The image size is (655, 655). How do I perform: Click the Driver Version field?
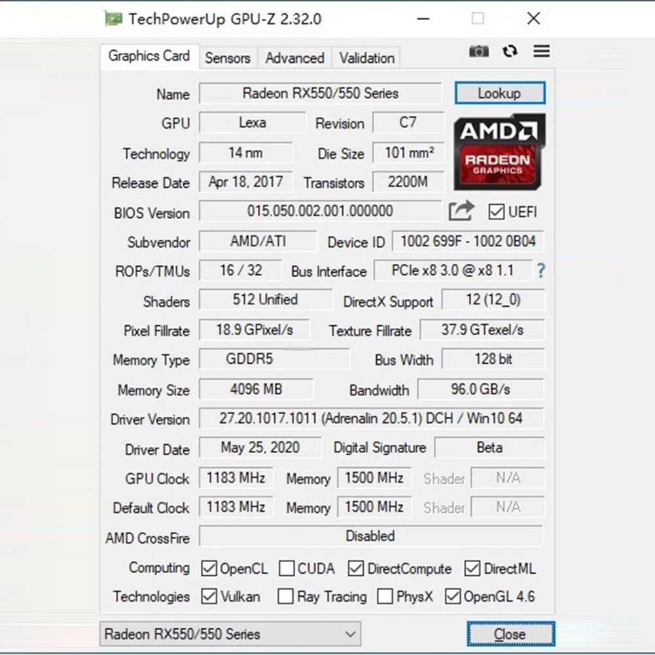point(372,418)
